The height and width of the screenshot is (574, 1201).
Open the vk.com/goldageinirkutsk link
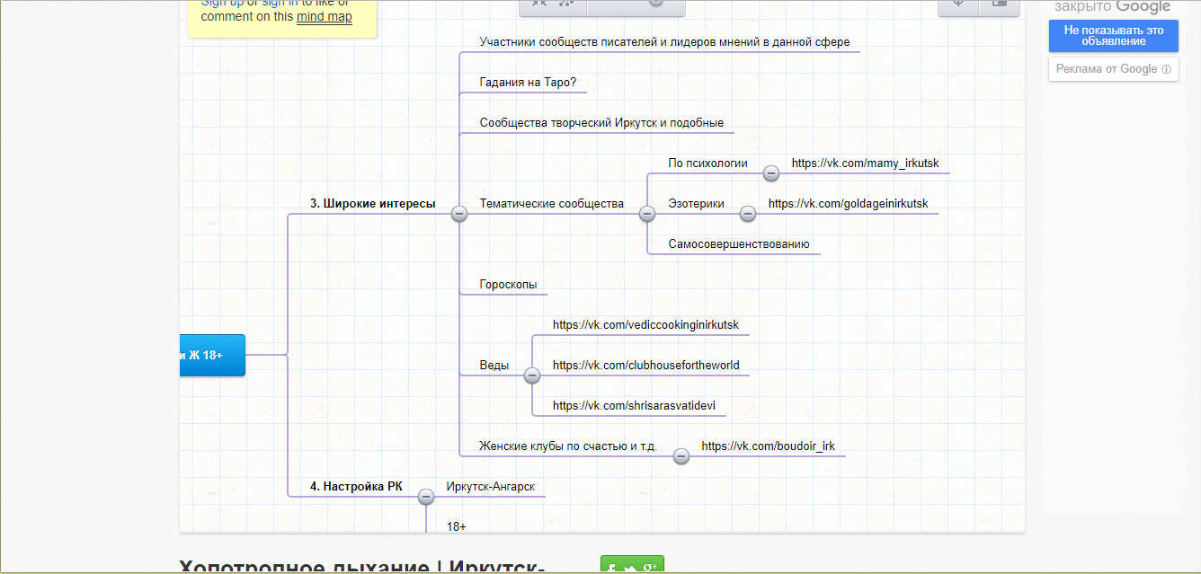[848, 204]
